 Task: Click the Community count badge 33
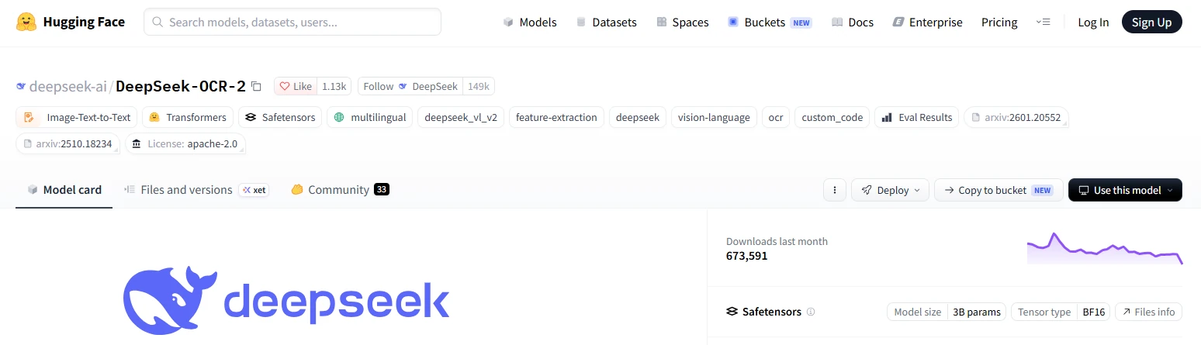click(x=382, y=190)
